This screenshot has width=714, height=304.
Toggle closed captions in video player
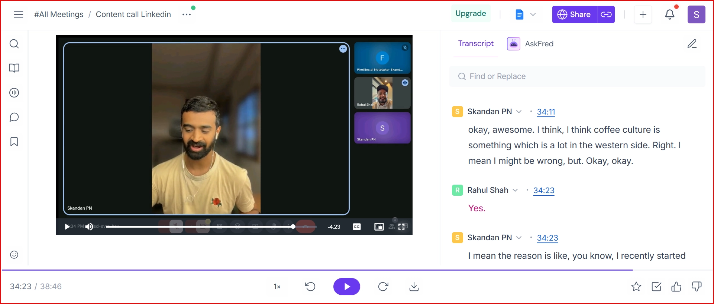pyautogui.click(x=356, y=227)
